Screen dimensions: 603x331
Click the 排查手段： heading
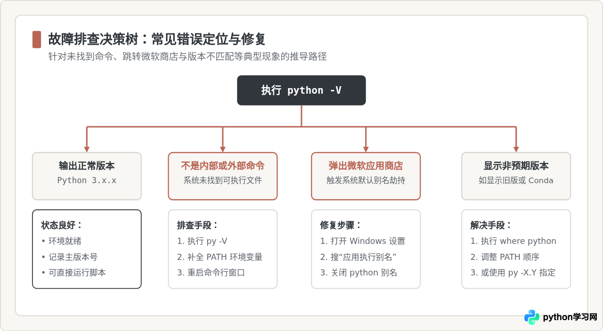pyautogui.click(x=198, y=225)
